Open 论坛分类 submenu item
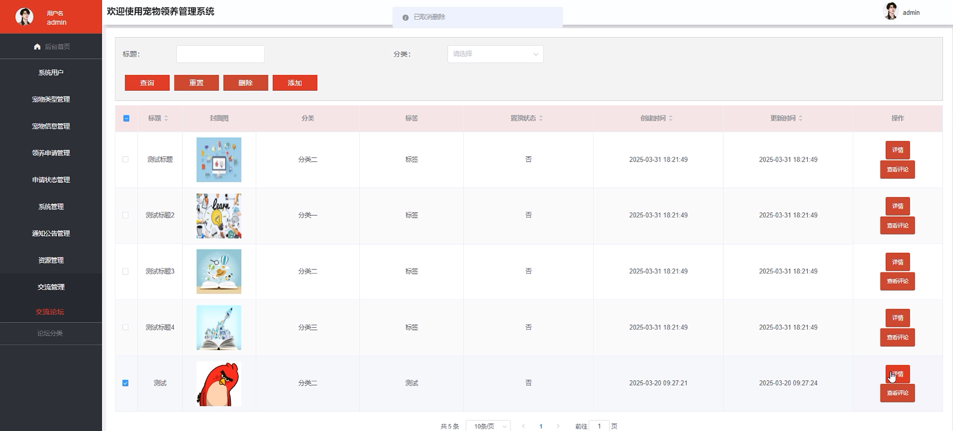 tap(50, 333)
